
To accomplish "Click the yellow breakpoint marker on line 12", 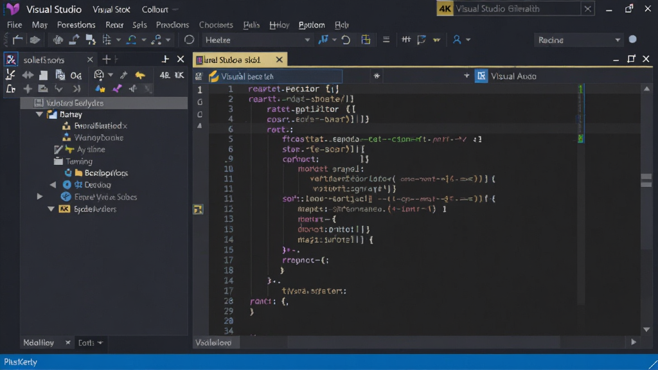I will pos(198,209).
